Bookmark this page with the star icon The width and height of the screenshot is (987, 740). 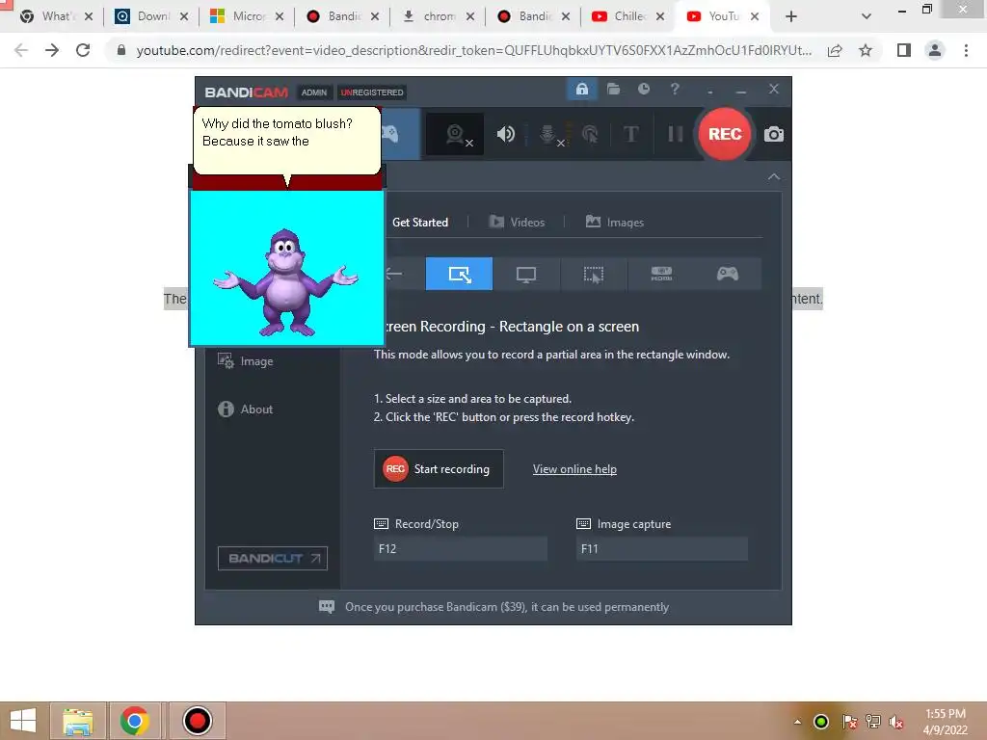click(x=866, y=50)
